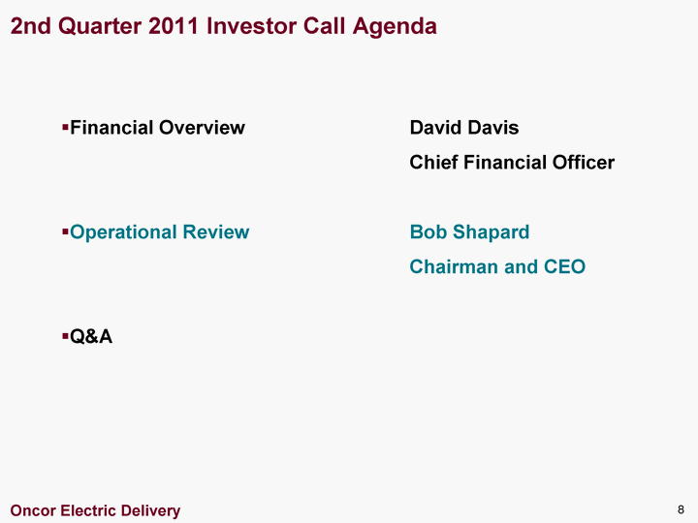Click the word 'Agenda' in the title

[395, 27]
